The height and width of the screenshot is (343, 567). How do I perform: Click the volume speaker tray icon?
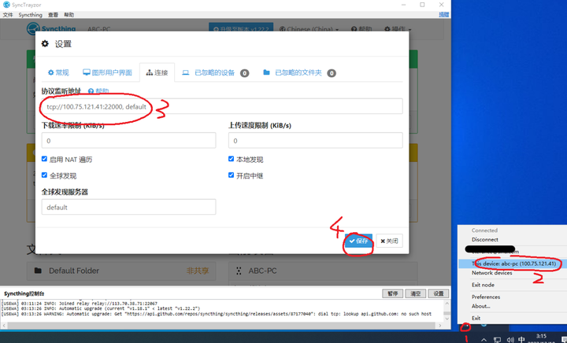[510, 339]
